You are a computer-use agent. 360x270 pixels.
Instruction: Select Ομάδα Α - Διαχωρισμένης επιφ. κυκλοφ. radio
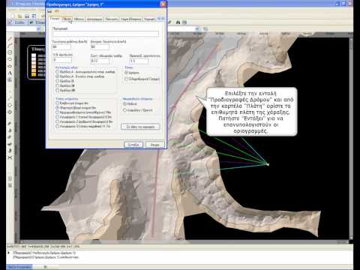click(57, 72)
